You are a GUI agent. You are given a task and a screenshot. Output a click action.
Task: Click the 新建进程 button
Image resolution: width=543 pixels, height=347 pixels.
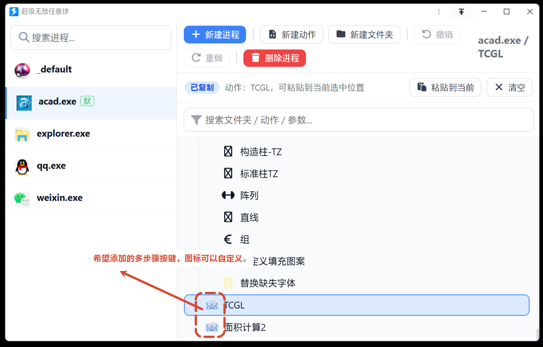pyautogui.click(x=215, y=35)
